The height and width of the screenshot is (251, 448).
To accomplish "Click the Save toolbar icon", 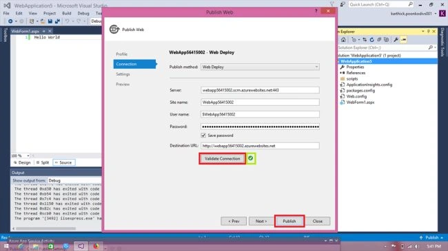I will (x=50, y=21).
